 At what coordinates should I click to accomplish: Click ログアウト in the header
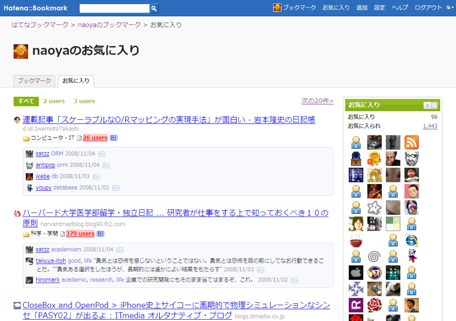pos(428,8)
